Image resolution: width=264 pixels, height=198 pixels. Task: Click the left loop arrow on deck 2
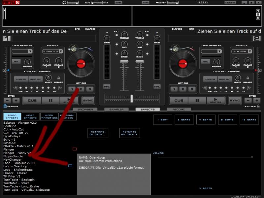coord(204,88)
